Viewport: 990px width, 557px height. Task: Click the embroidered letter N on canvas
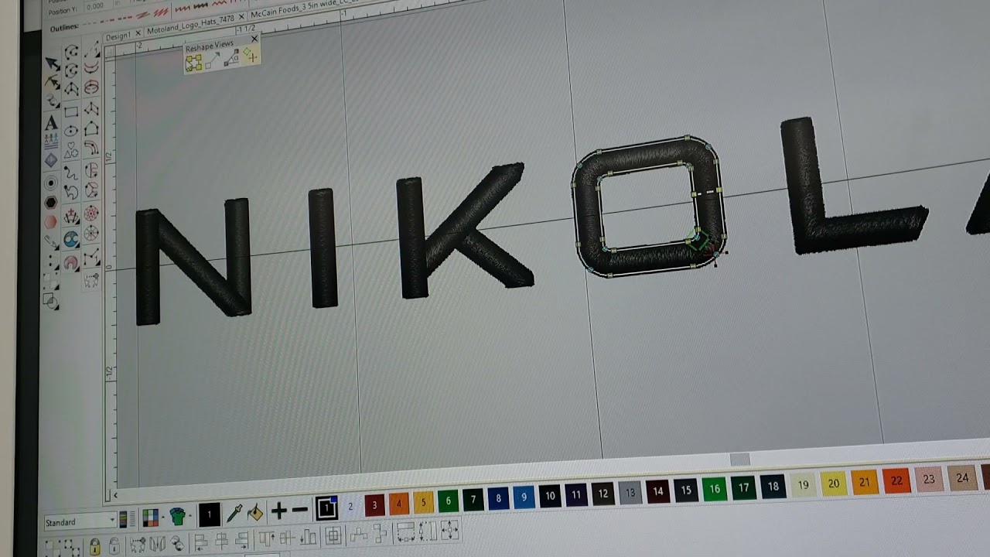click(x=193, y=261)
